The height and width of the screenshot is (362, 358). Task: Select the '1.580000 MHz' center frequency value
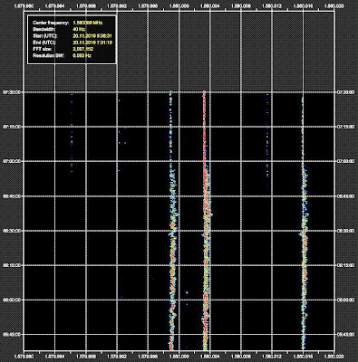click(88, 23)
